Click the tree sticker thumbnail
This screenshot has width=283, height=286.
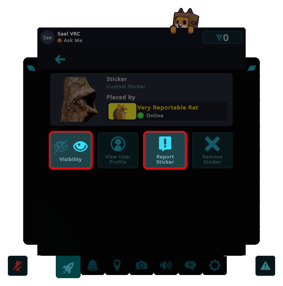click(79, 99)
